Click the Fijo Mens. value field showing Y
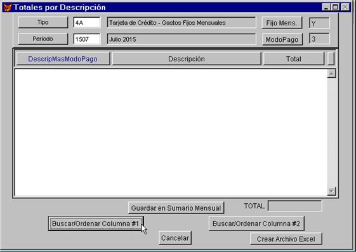The width and height of the screenshot is (356, 252). pyautogui.click(x=319, y=23)
